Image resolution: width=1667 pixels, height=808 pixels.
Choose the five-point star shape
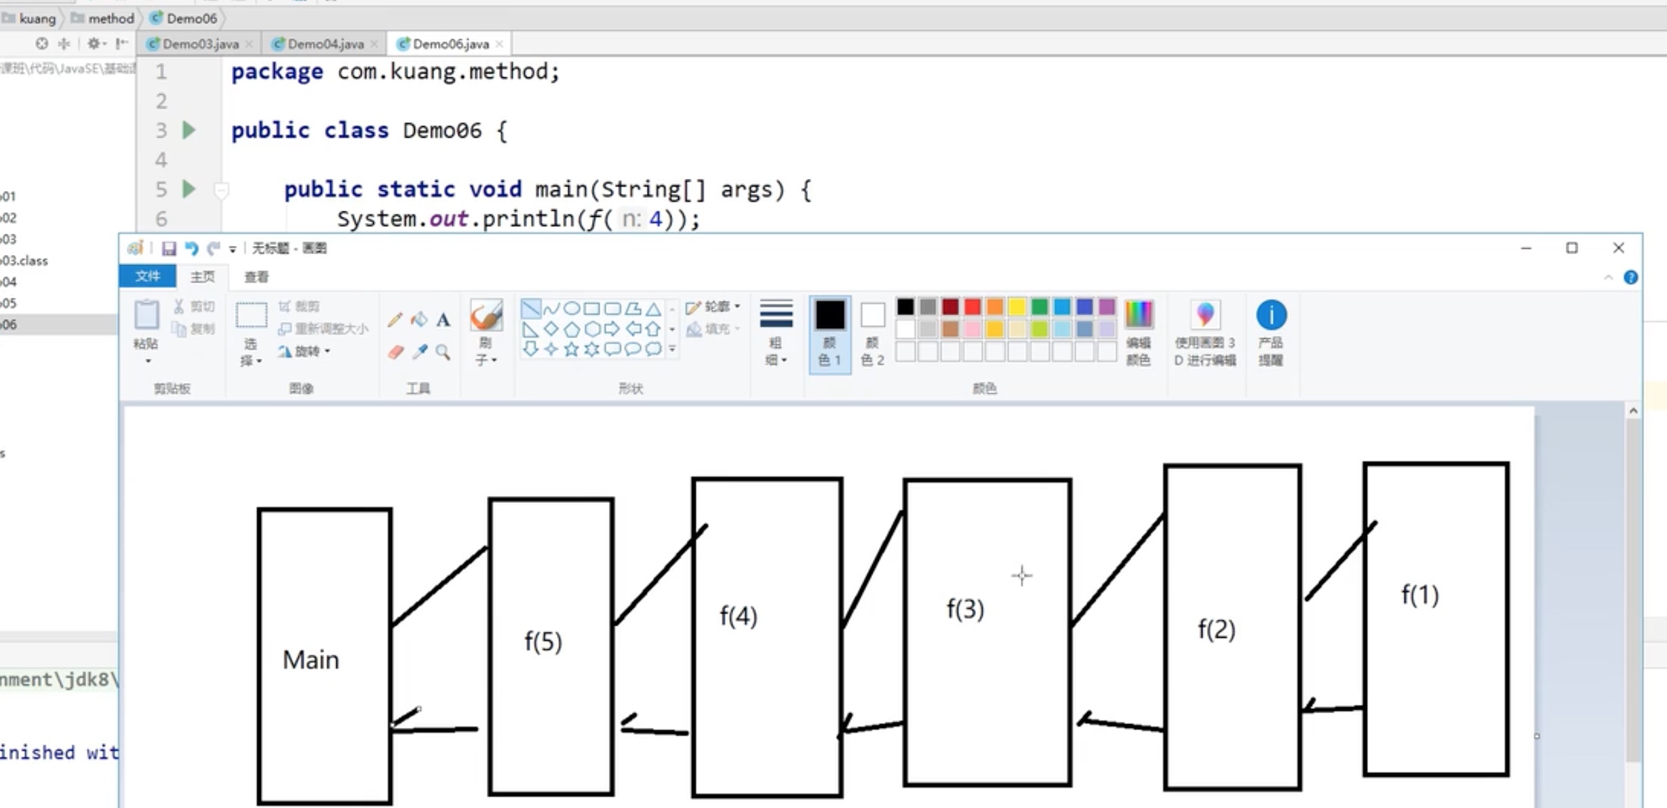(x=572, y=349)
